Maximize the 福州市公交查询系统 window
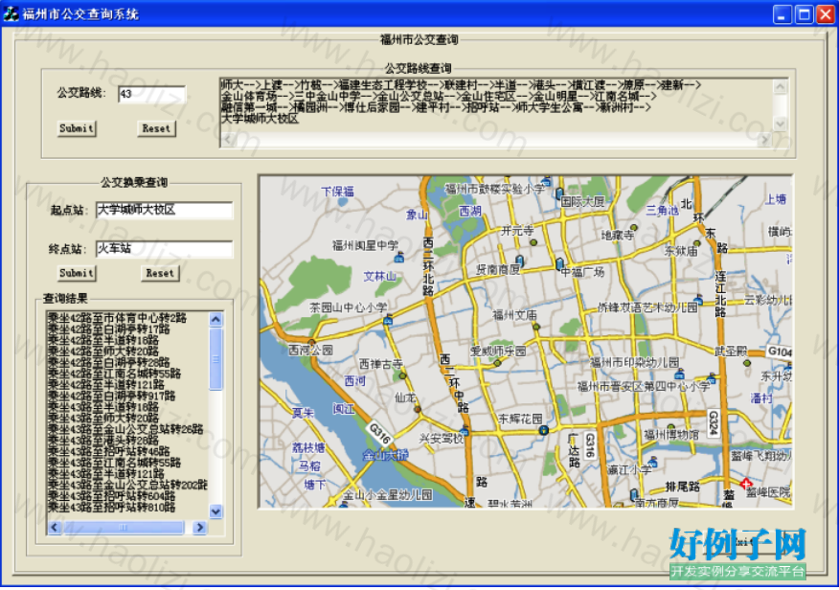Screen dimensions: 839x590 coord(804,14)
